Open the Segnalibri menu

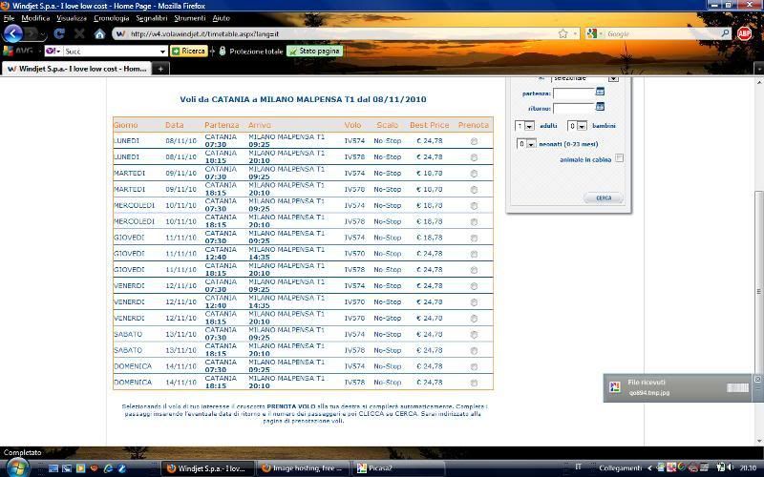click(151, 18)
